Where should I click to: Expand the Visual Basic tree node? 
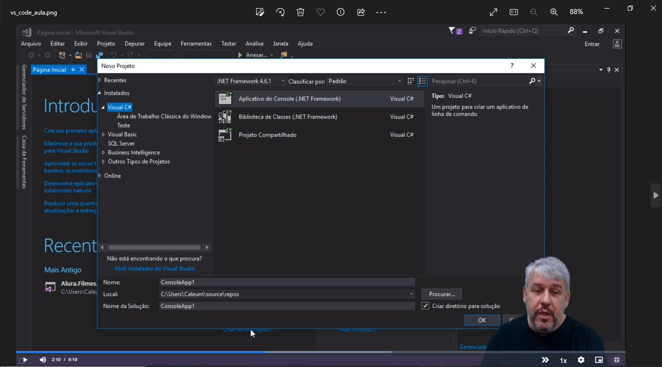(103, 134)
